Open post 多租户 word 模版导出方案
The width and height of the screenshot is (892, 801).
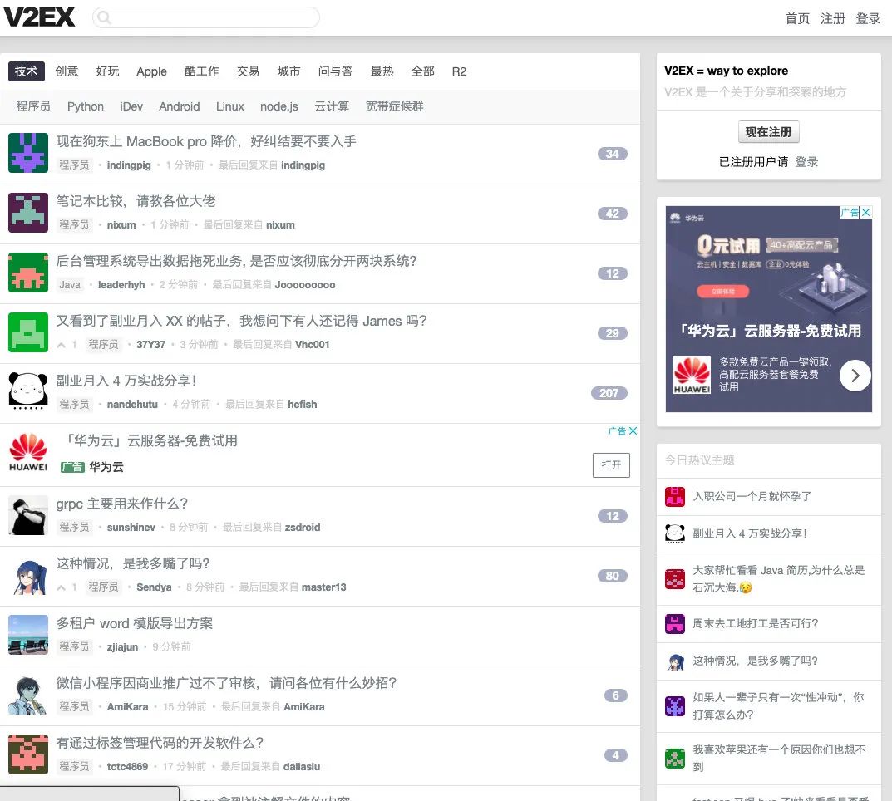[x=134, y=623]
